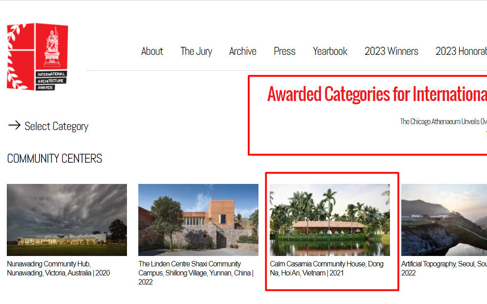Click the Nunawading Community Hub title link

[x=58, y=268]
